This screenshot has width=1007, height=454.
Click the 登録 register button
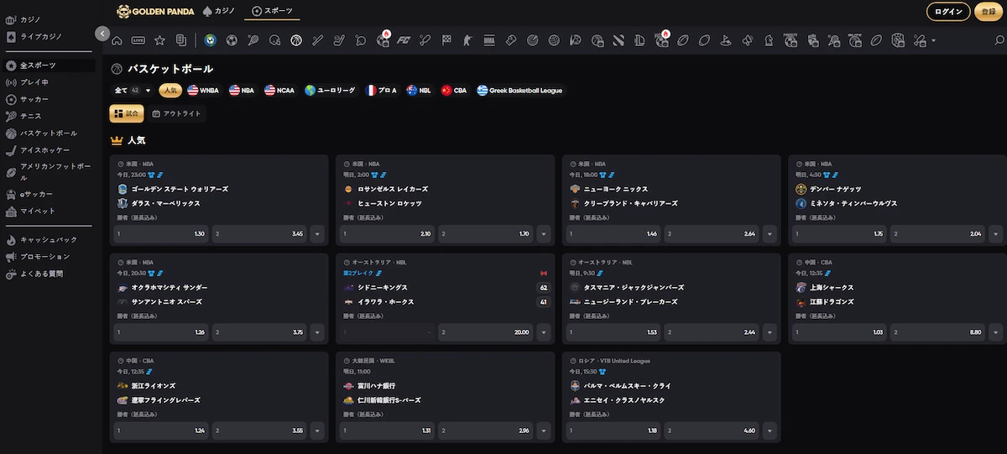pos(990,12)
